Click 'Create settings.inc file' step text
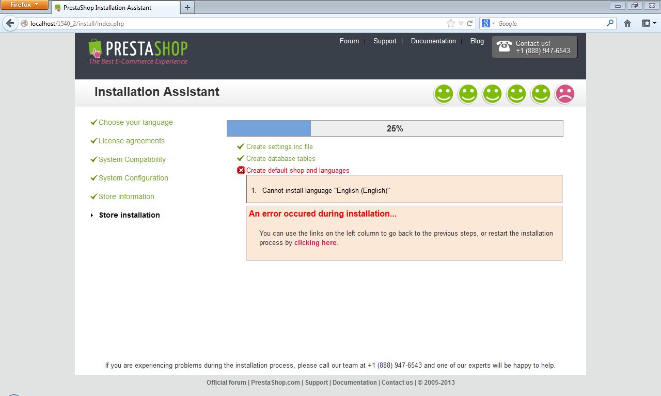 pyautogui.click(x=279, y=146)
